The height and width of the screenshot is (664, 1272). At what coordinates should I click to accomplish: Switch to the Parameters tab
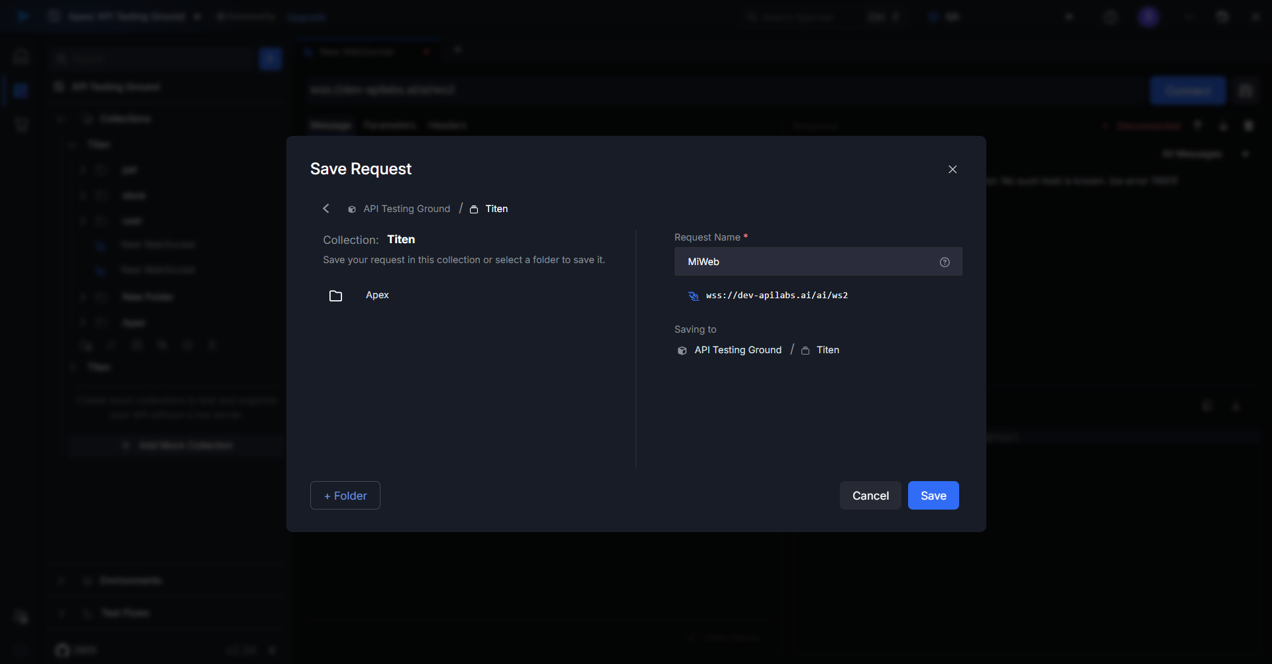[x=389, y=125]
